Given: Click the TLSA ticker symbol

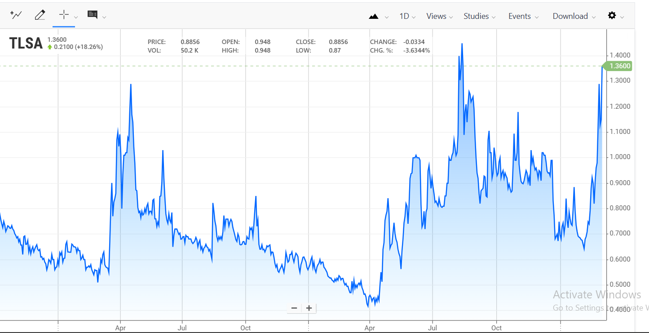Looking at the screenshot, I should tap(26, 44).
